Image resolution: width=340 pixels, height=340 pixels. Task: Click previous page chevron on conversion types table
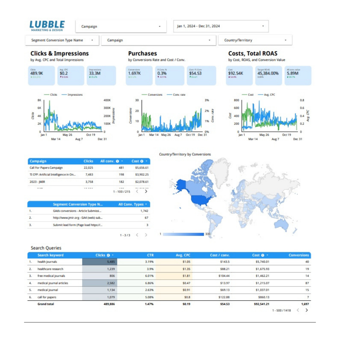click(x=137, y=235)
